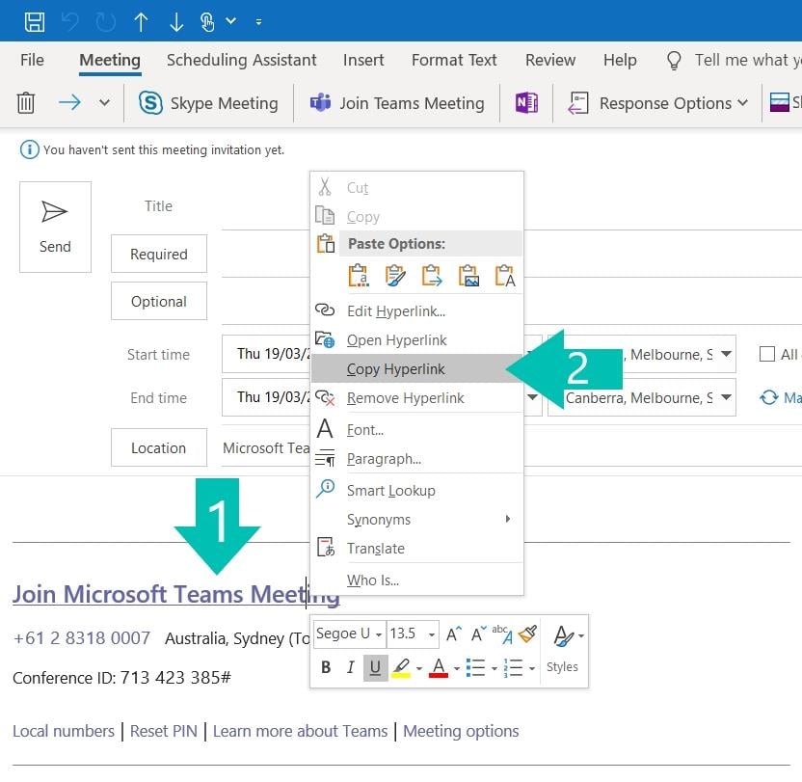The image size is (802, 782).
Task: Open the Meeting options link
Action: tap(461, 731)
